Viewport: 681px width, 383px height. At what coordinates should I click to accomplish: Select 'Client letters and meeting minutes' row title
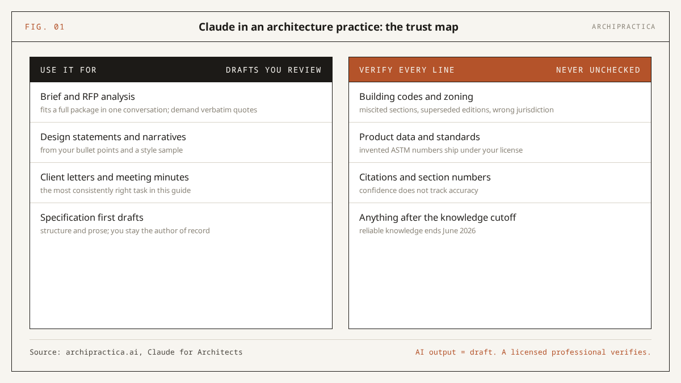point(115,177)
